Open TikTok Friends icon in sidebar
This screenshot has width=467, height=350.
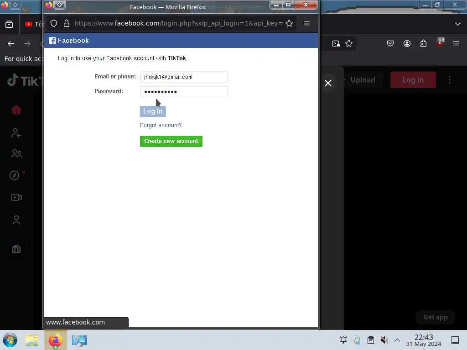pyautogui.click(x=16, y=153)
